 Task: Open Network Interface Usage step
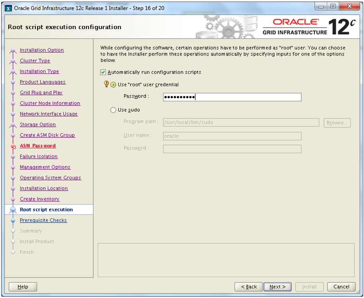pyautogui.click(x=49, y=114)
